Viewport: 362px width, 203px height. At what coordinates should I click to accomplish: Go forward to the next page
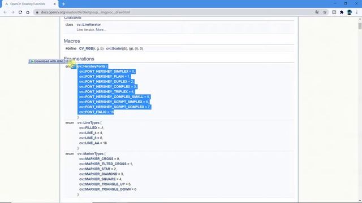12,12
